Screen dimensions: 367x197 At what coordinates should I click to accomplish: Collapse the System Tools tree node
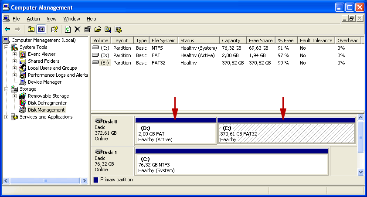6,47
